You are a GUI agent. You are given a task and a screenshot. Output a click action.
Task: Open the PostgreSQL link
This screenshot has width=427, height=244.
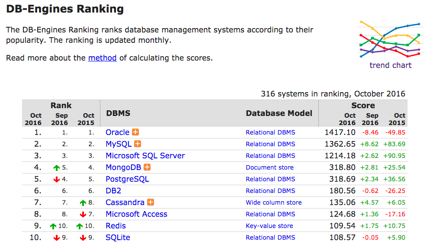tap(127, 179)
